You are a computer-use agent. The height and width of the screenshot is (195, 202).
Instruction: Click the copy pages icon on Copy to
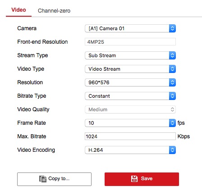point(43,179)
